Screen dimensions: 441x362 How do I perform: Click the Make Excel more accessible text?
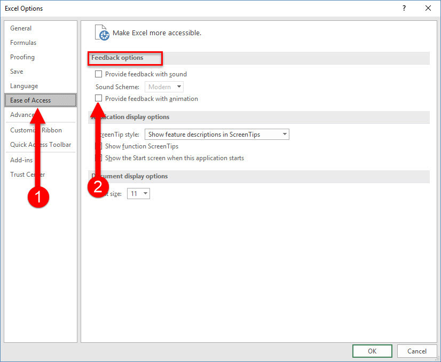pyautogui.click(x=157, y=33)
